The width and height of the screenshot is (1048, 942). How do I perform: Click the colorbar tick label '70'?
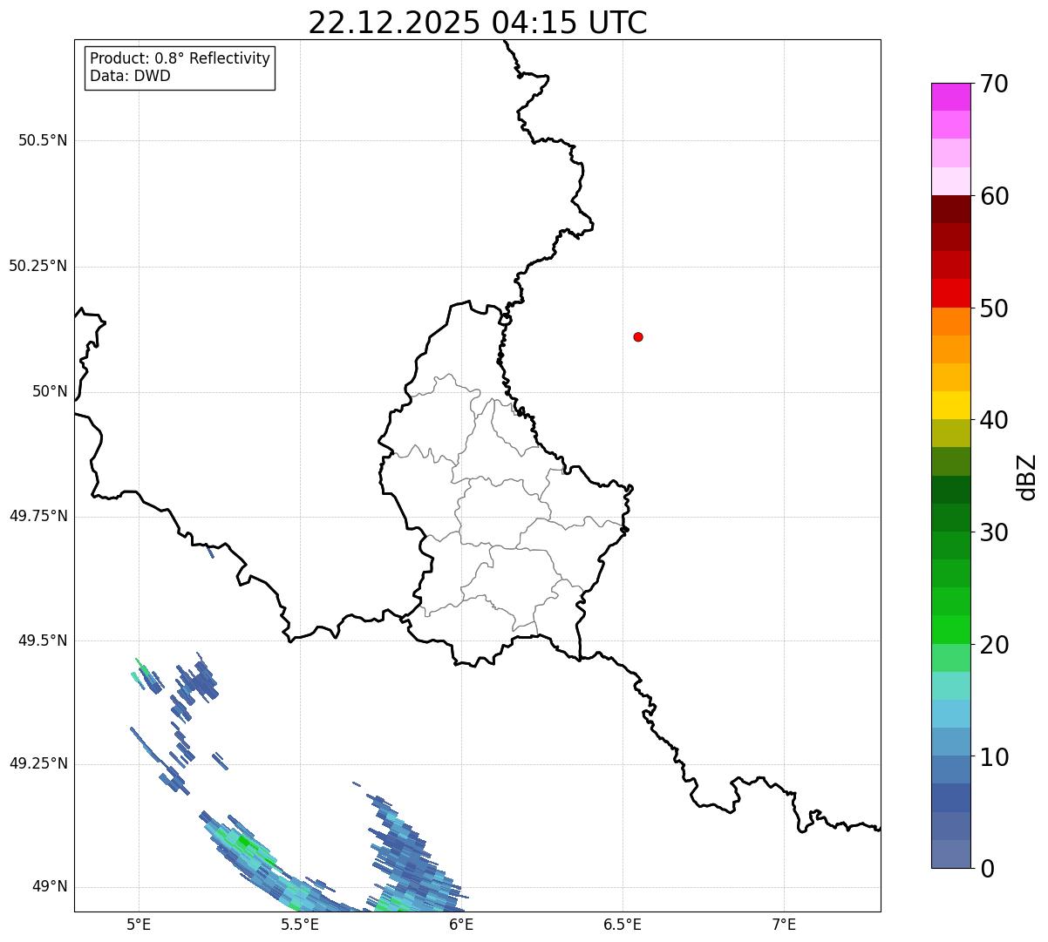coord(994,84)
